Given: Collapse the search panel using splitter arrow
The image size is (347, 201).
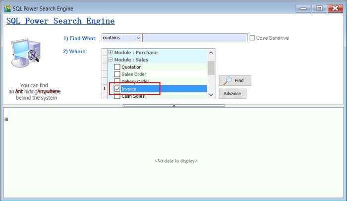Looking at the screenshot, I should 173,106.
